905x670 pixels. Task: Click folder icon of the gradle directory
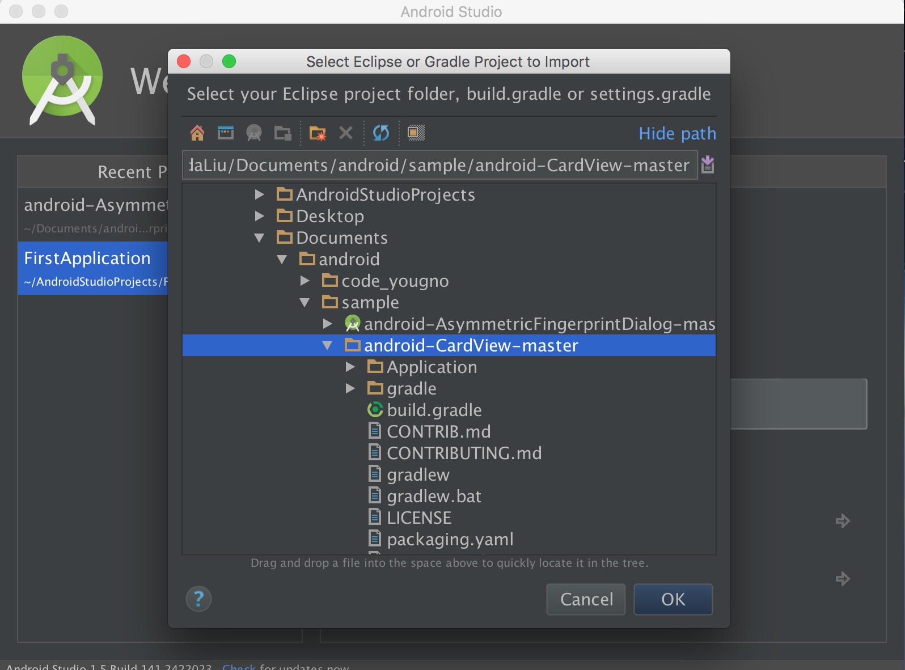point(375,388)
